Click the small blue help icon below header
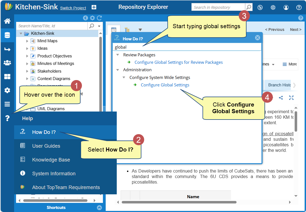Image resolution: width=306 pixels, height=212 pixels. [300, 18]
